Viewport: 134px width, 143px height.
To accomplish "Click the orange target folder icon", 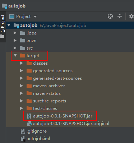I will click(x=23, y=56).
